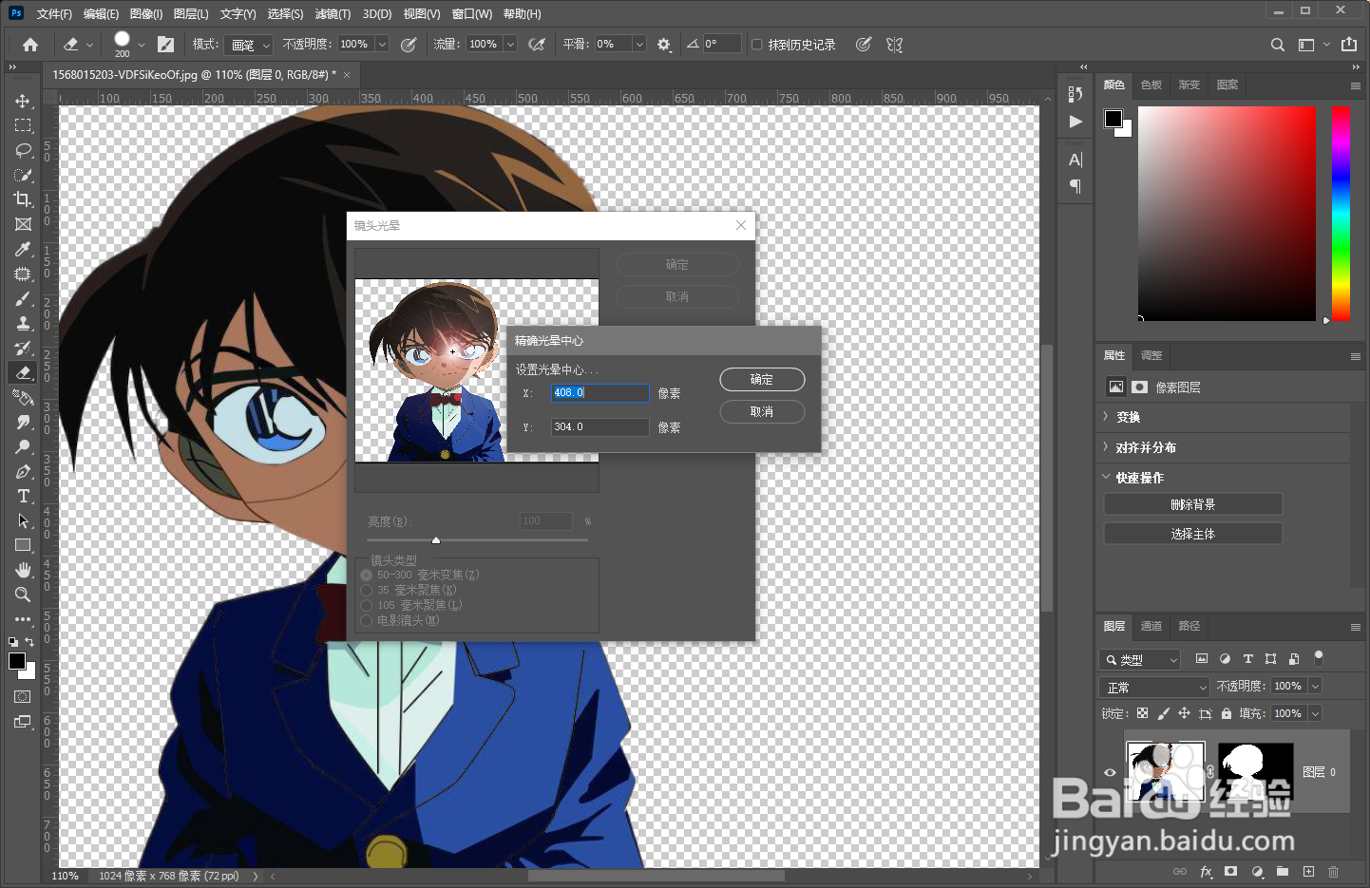This screenshot has height=888, width=1370.
Task: Switch to the 调整 tab
Action: pyautogui.click(x=1151, y=355)
